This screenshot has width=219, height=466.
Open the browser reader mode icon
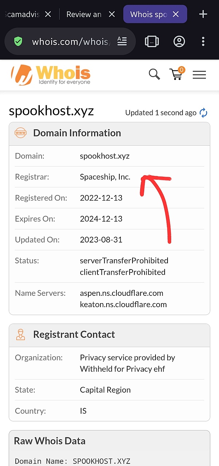coord(122,41)
